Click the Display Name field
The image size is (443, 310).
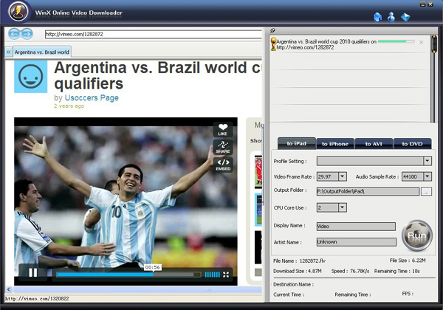pyautogui.click(x=356, y=226)
